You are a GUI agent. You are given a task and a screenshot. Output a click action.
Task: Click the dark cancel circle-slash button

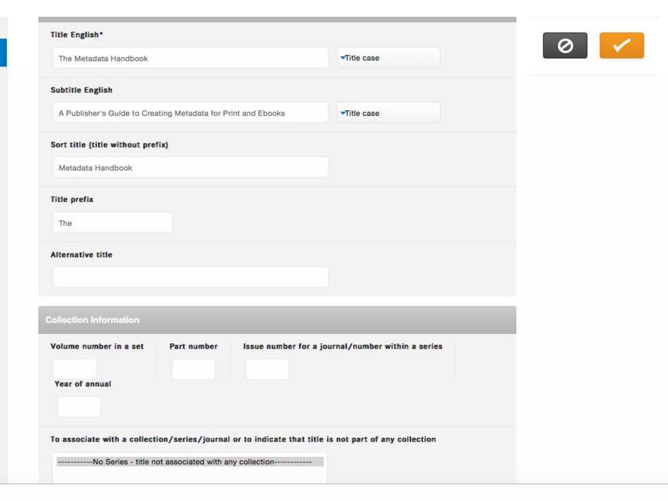565,45
